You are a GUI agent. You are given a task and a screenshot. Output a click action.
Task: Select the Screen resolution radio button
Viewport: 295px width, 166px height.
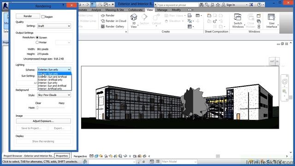click(x=37, y=37)
